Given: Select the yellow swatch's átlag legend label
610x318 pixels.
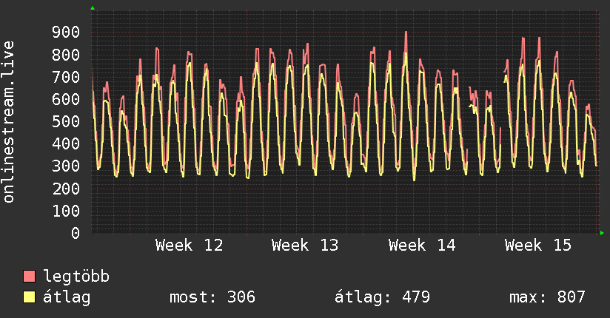Looking at the screenshot, I should (x=67, y=297).
